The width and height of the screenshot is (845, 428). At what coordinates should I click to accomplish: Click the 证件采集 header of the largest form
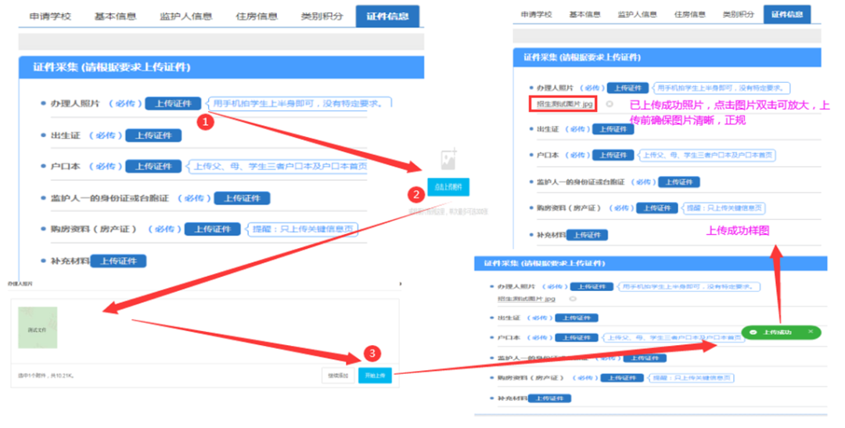[x=221, y=67]
